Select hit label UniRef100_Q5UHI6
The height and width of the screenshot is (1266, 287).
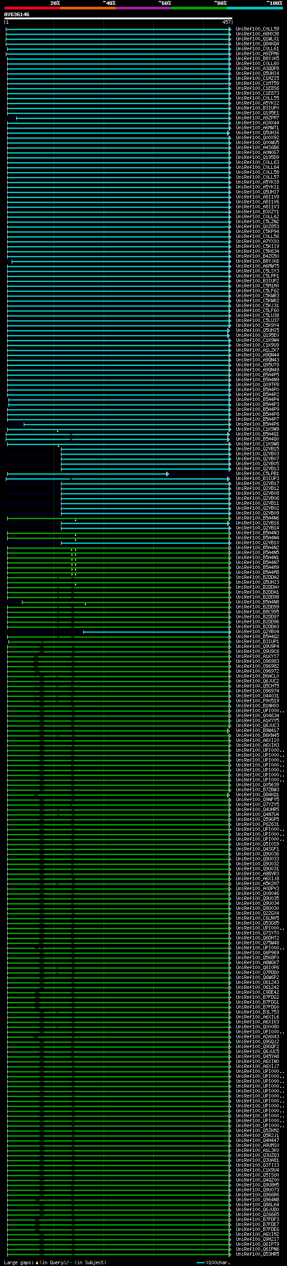(257, 132)
